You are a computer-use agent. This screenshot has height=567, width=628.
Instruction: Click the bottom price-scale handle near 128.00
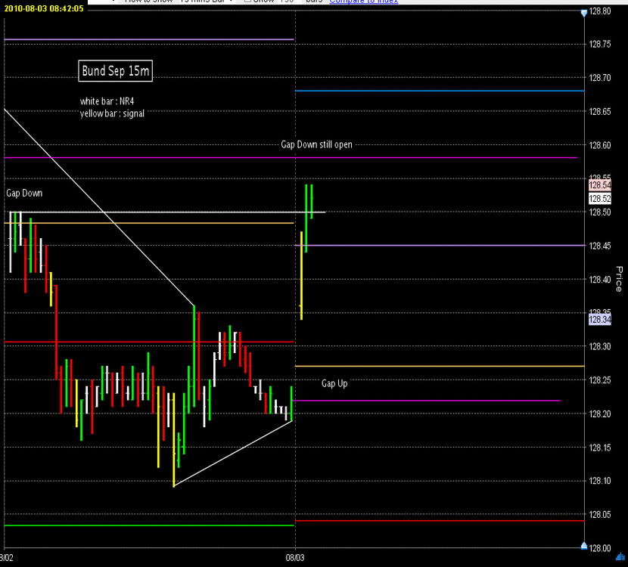click(x=584, y=545)
